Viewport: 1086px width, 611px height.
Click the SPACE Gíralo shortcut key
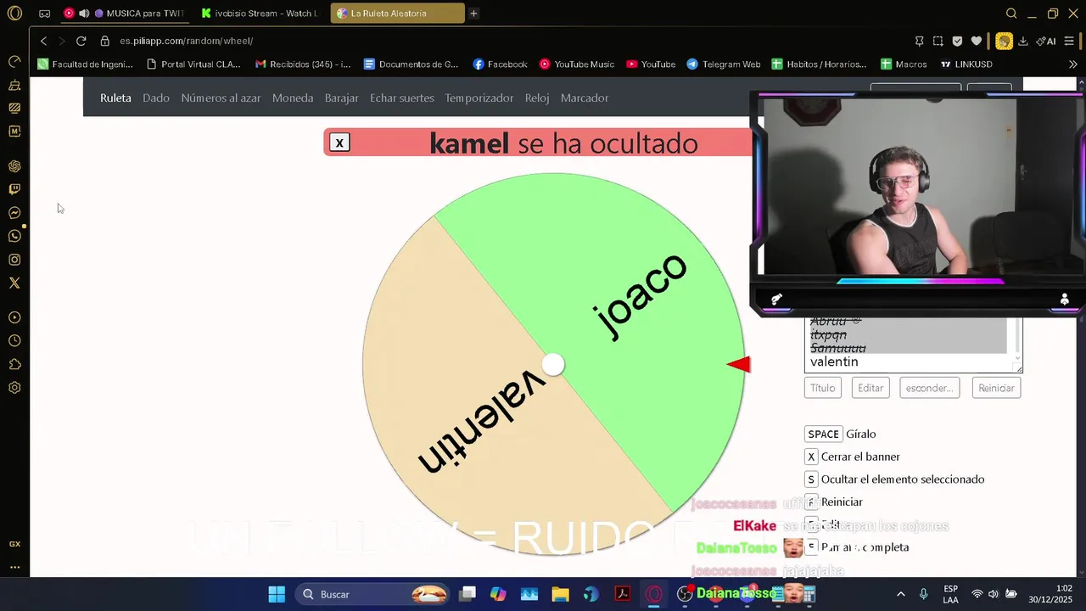tap(823, 434)
